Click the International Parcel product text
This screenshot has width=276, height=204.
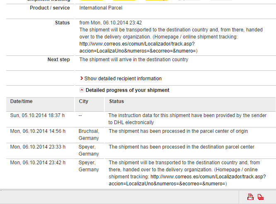101,8
